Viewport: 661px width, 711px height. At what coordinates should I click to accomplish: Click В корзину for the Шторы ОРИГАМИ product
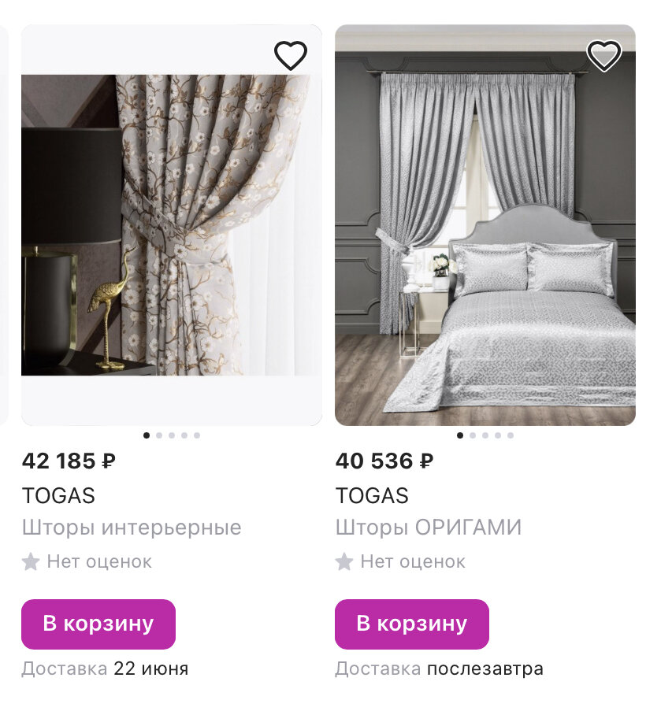point(412,623)
